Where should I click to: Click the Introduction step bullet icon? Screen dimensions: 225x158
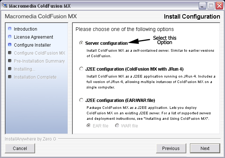[x=10, y=29]
